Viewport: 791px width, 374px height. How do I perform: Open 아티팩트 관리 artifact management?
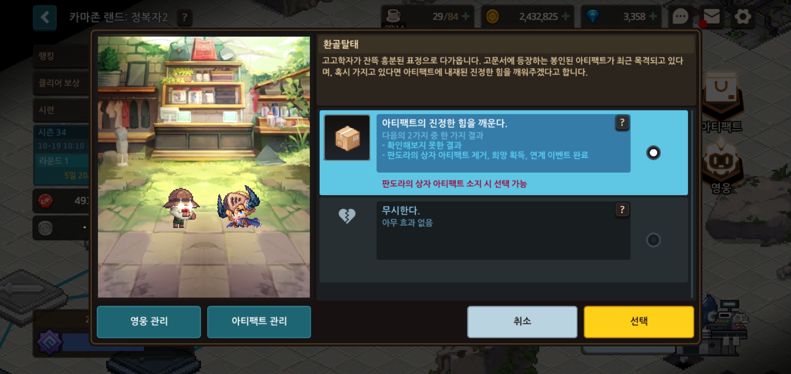pos(259,321)
